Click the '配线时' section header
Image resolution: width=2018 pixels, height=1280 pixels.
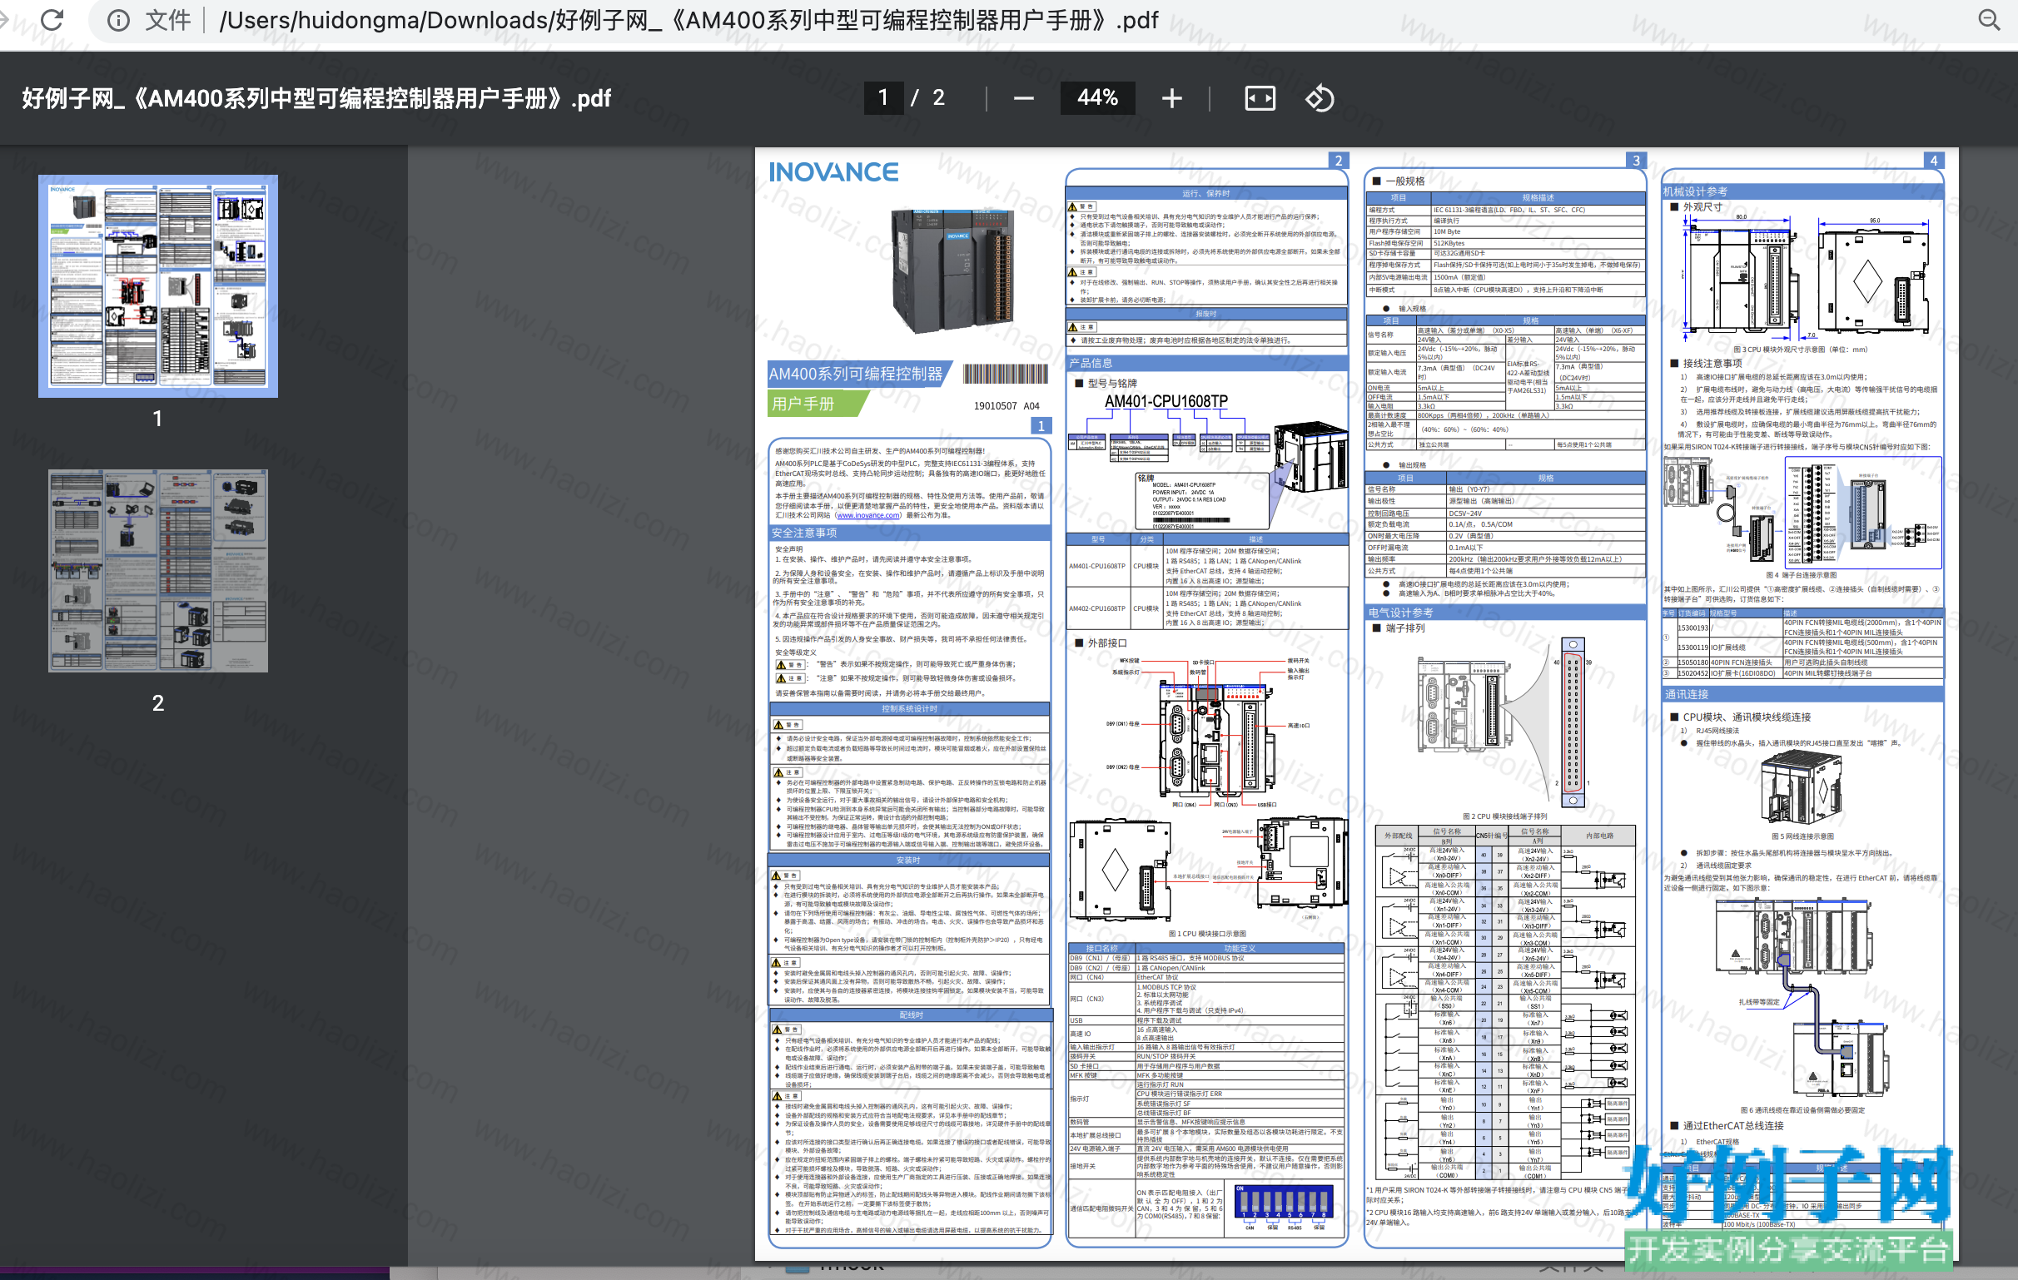(911, 1015)
